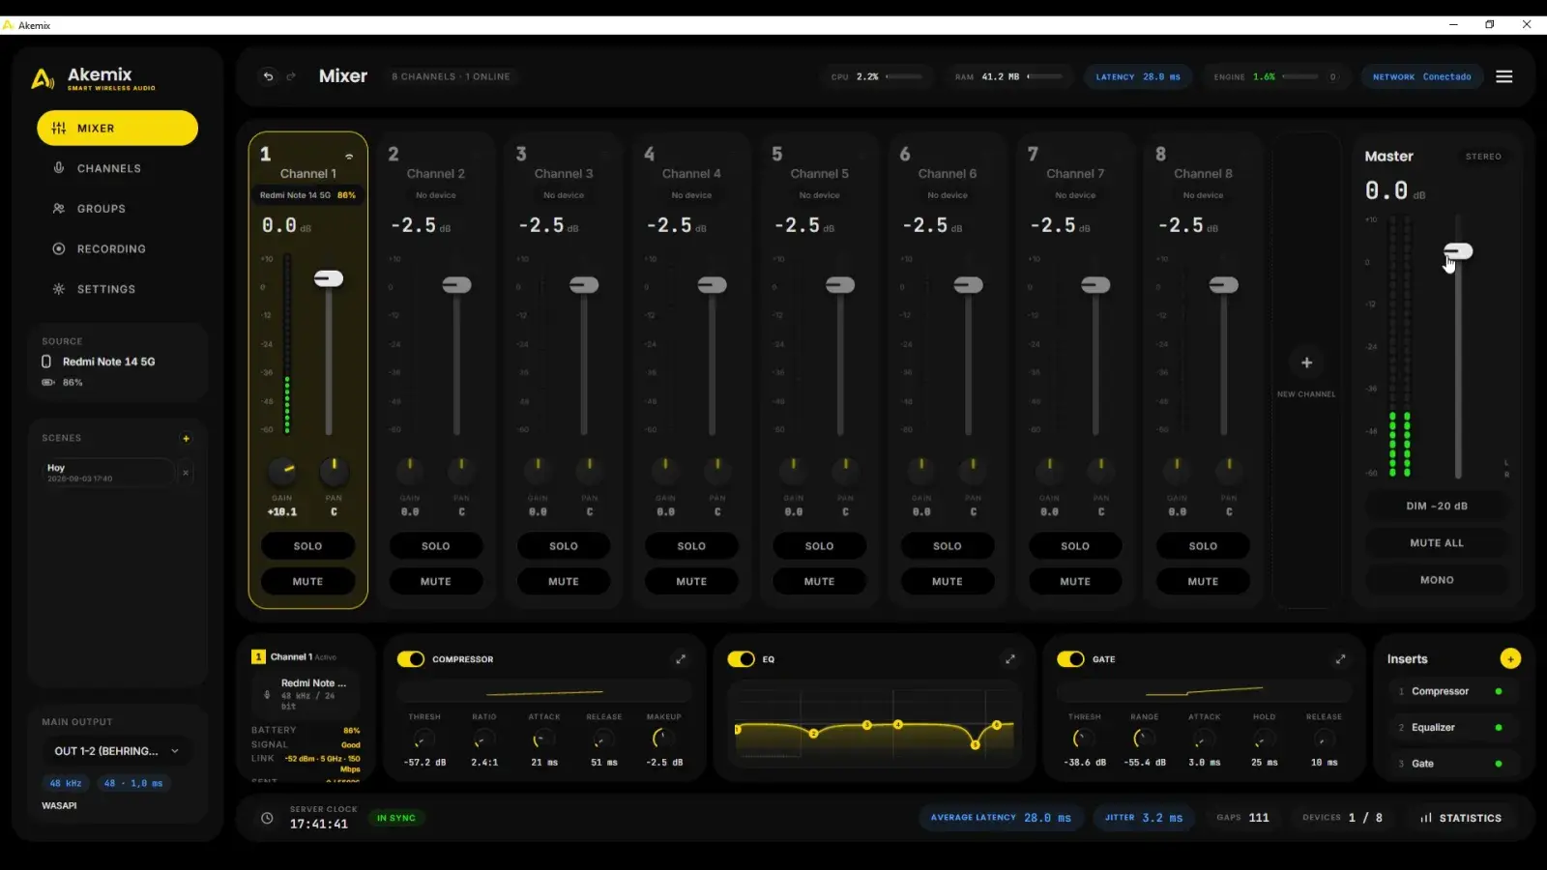Click the Mute All button

point(1437,543)
